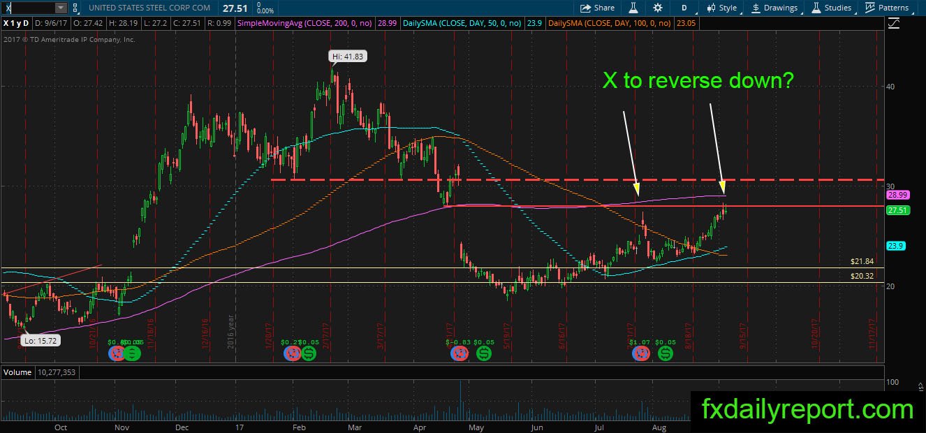Click the Oct label on the time axis
The image size is (926, 433).
(61, 426)
